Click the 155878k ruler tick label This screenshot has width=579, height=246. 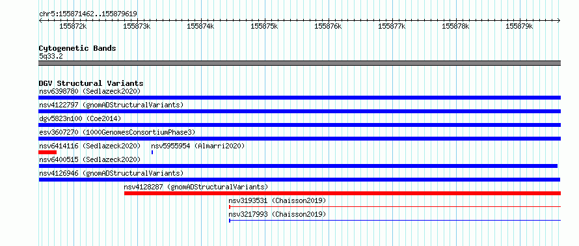(x=456, y=26)
